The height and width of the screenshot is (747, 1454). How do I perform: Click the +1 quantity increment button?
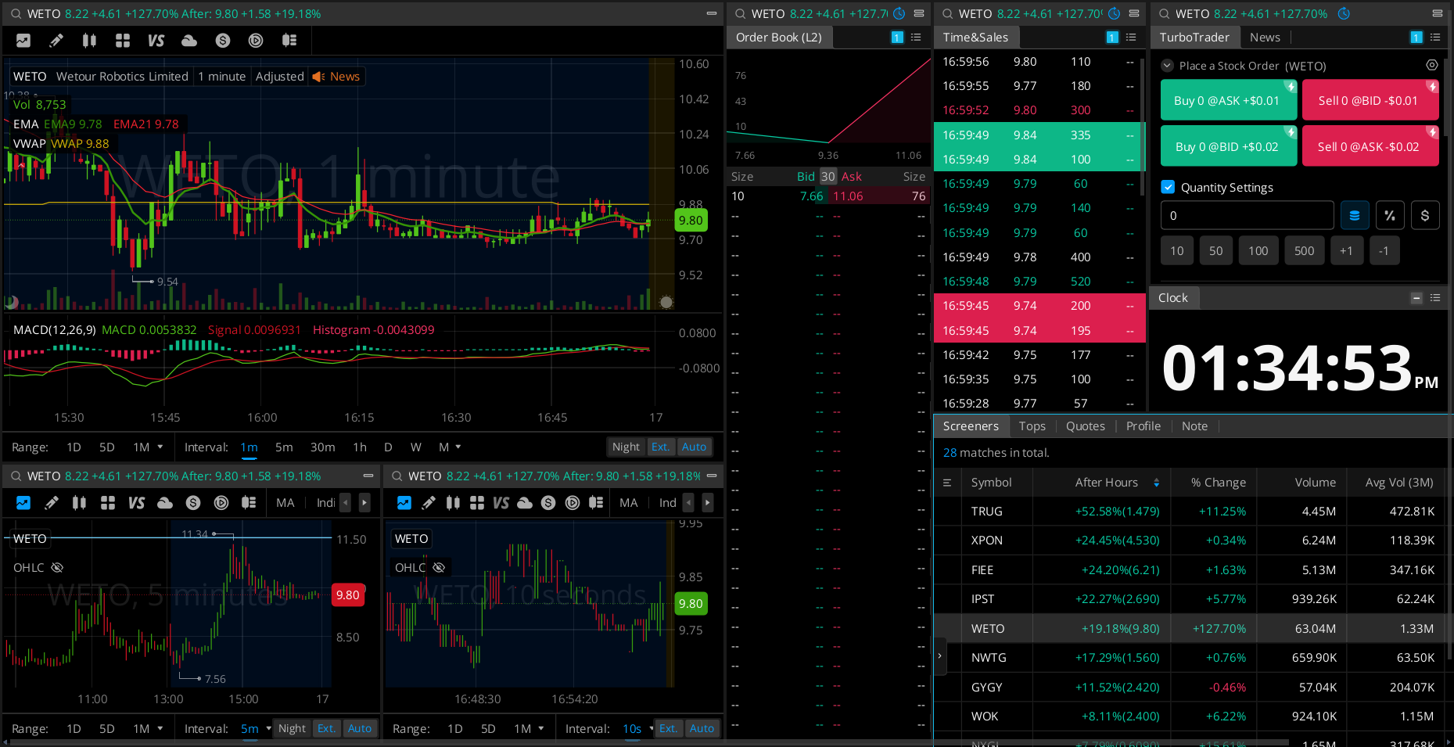tap(1346, 251)
